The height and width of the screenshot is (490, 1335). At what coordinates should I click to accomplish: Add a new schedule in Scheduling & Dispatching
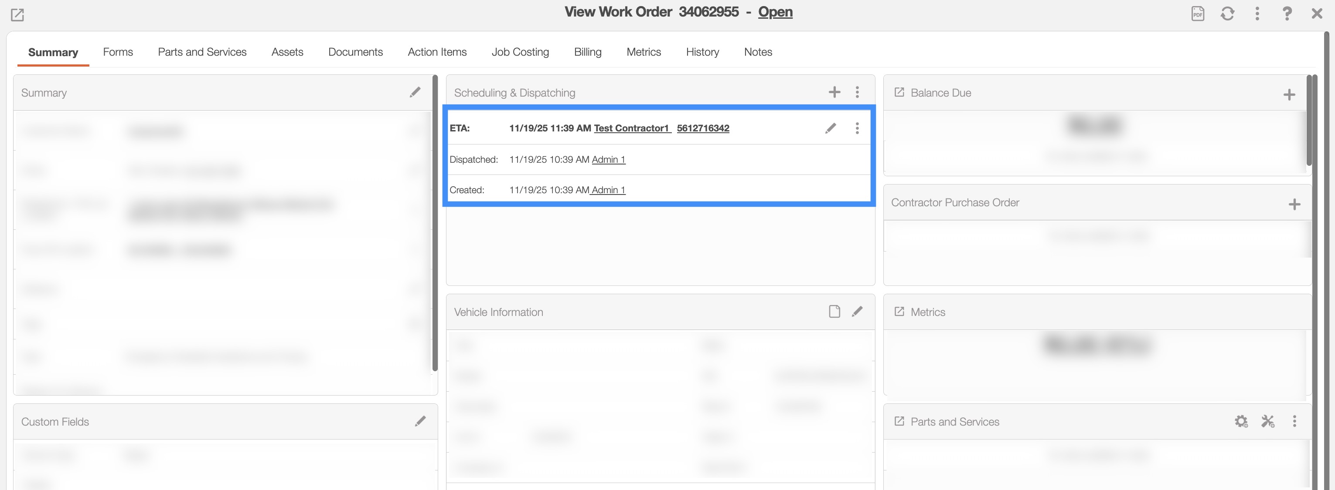click(x=834, y=92)
